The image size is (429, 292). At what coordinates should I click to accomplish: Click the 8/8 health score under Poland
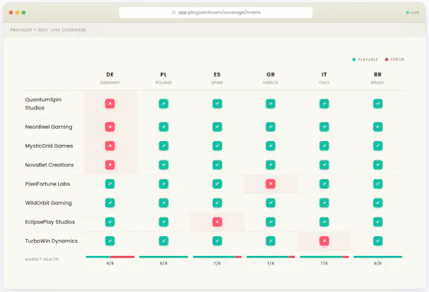[x=164, y=264]
